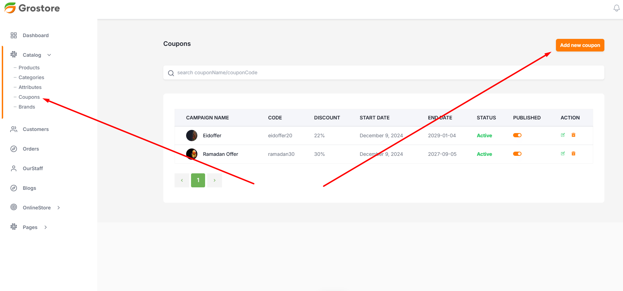Screen dimensions: 623x291
Task: Toggle published switch for Ramadan Offer
Action: tap(517, 154)
